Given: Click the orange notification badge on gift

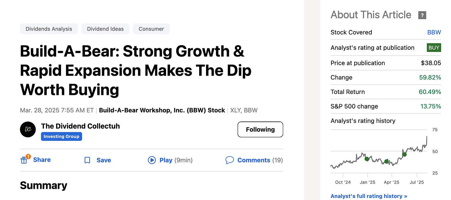Looking at the screenshot, I should 28,157.
